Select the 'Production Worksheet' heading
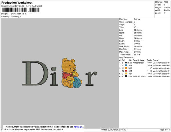 pyautogui.click(x=17, y=3)
